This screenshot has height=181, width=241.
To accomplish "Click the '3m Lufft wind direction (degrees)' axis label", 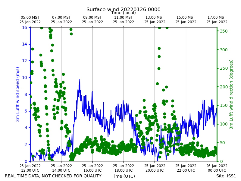I will tap(231, 94).
